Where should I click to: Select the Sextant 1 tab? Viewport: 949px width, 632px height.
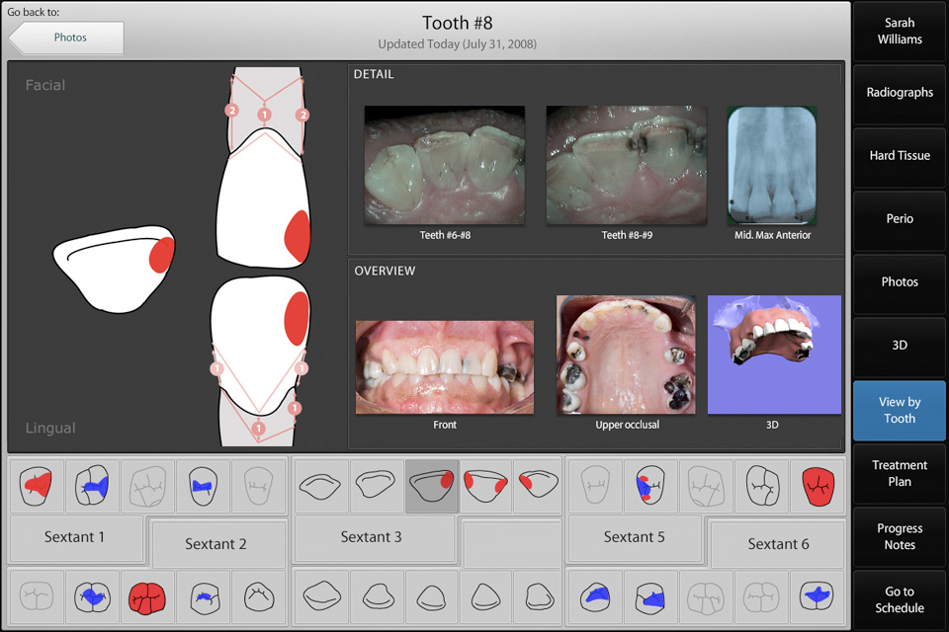click(x=75, y=537)
